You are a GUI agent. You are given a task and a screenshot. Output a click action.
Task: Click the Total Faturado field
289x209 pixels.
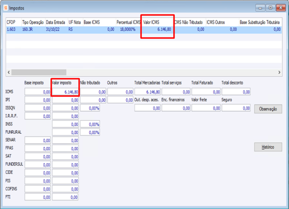pos(206,92)
